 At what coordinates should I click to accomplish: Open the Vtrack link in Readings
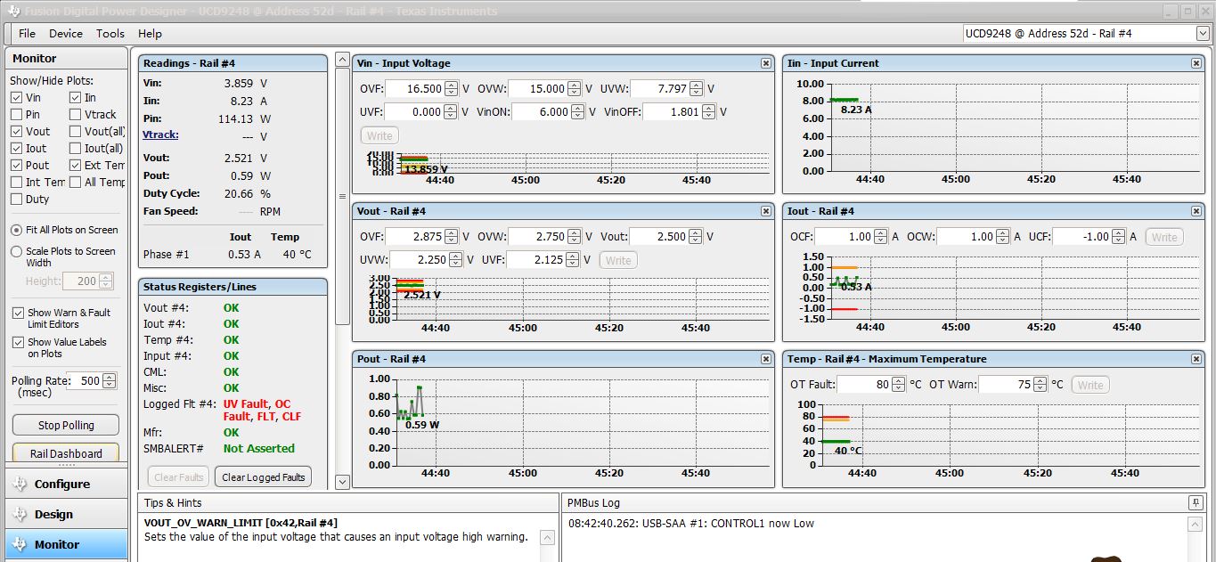[x=160, y=135]
